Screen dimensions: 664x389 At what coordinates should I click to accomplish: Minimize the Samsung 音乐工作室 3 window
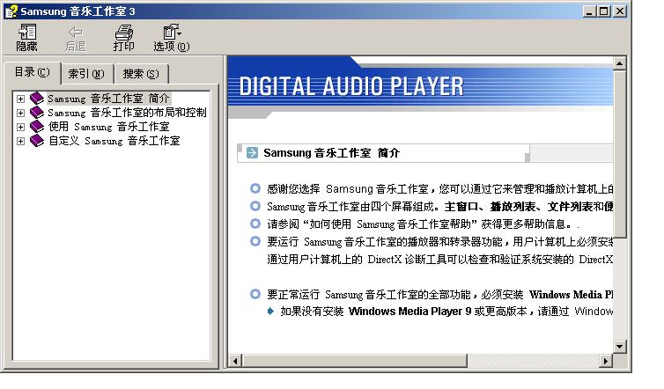pos(589,11)
